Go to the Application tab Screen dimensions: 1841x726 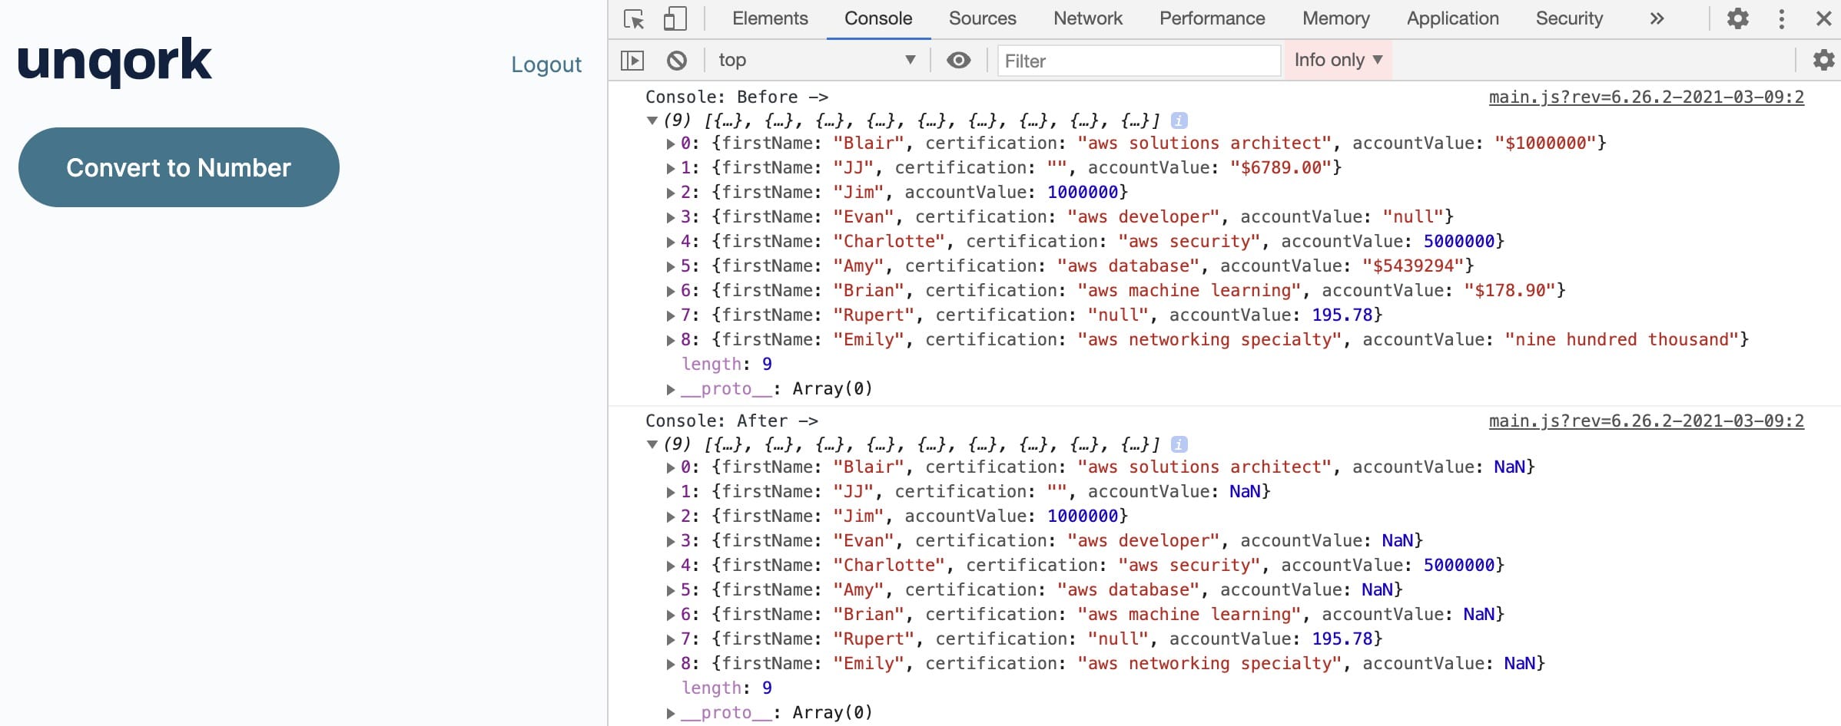coord(1452,18)
